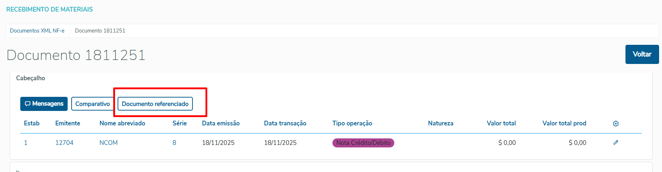This screenshot has height=172, width=662.
Task: Click the Documento referenciado button
Action: [x=155, y=104]
